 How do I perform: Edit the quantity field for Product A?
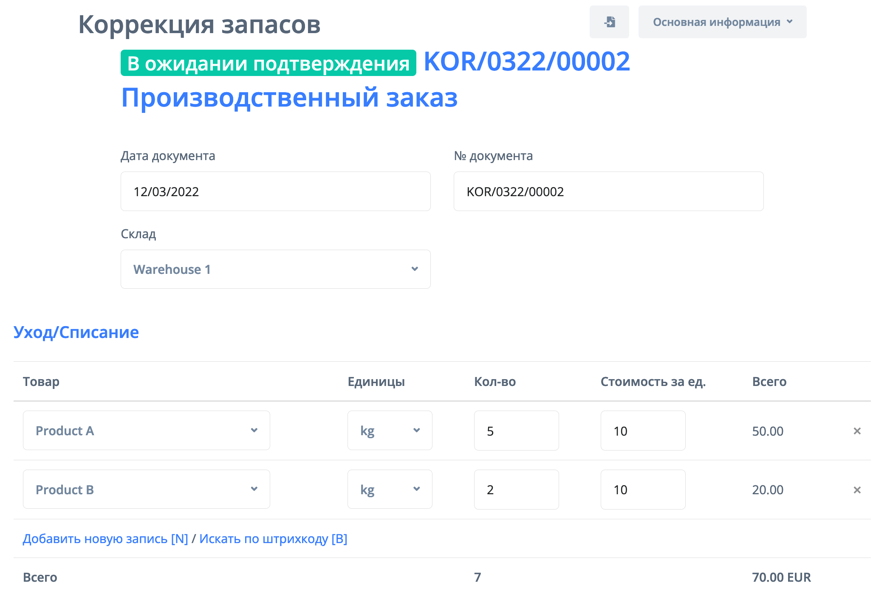pyautogui.click(x=516, y=431)
